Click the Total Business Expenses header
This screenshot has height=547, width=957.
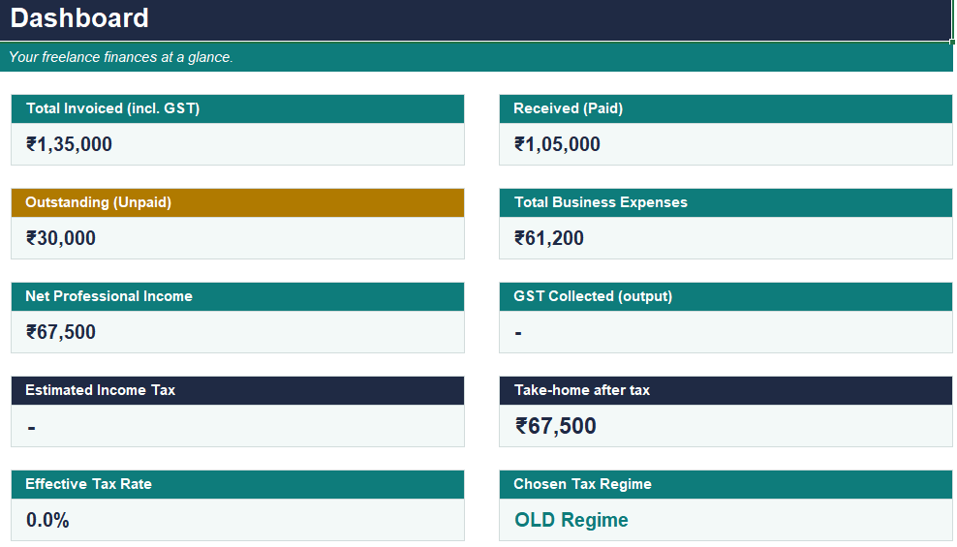click(725, 202)
